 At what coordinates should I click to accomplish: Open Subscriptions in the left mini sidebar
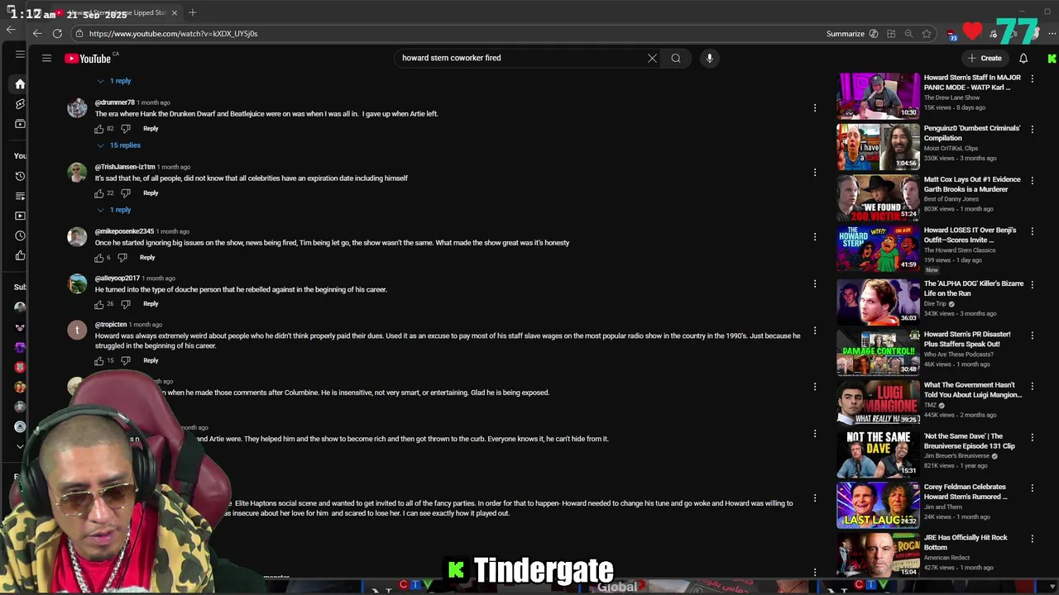[x=20, y=124]
